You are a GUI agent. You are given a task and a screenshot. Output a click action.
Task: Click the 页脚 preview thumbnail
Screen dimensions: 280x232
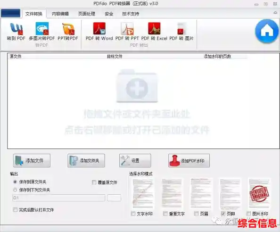(230, 193)
